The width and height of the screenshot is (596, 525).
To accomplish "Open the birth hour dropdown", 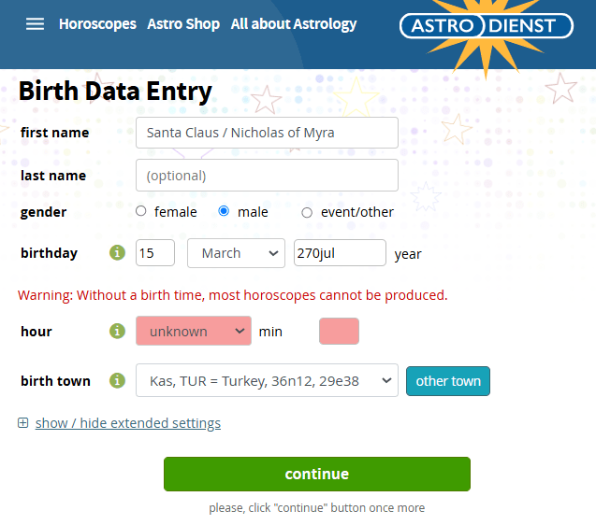I will point(194,332).
